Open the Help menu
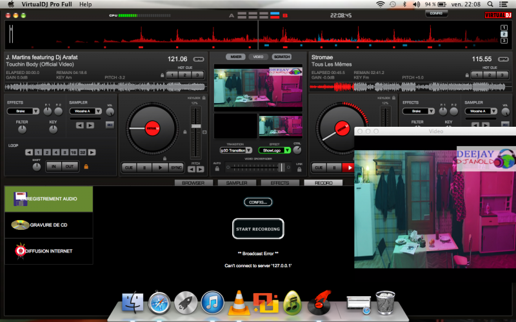 pyautogui.click(x=85, y=5)
